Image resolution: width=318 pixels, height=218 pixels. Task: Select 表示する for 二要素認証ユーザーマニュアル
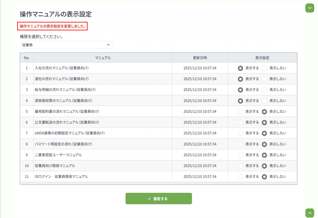pyautogui.click(x=240, y=155)
